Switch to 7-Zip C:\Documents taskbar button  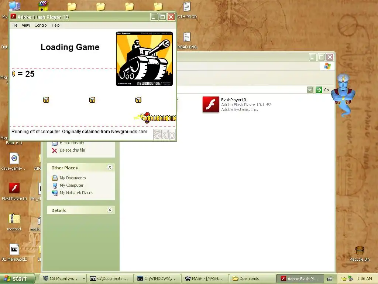pos(110,278)
